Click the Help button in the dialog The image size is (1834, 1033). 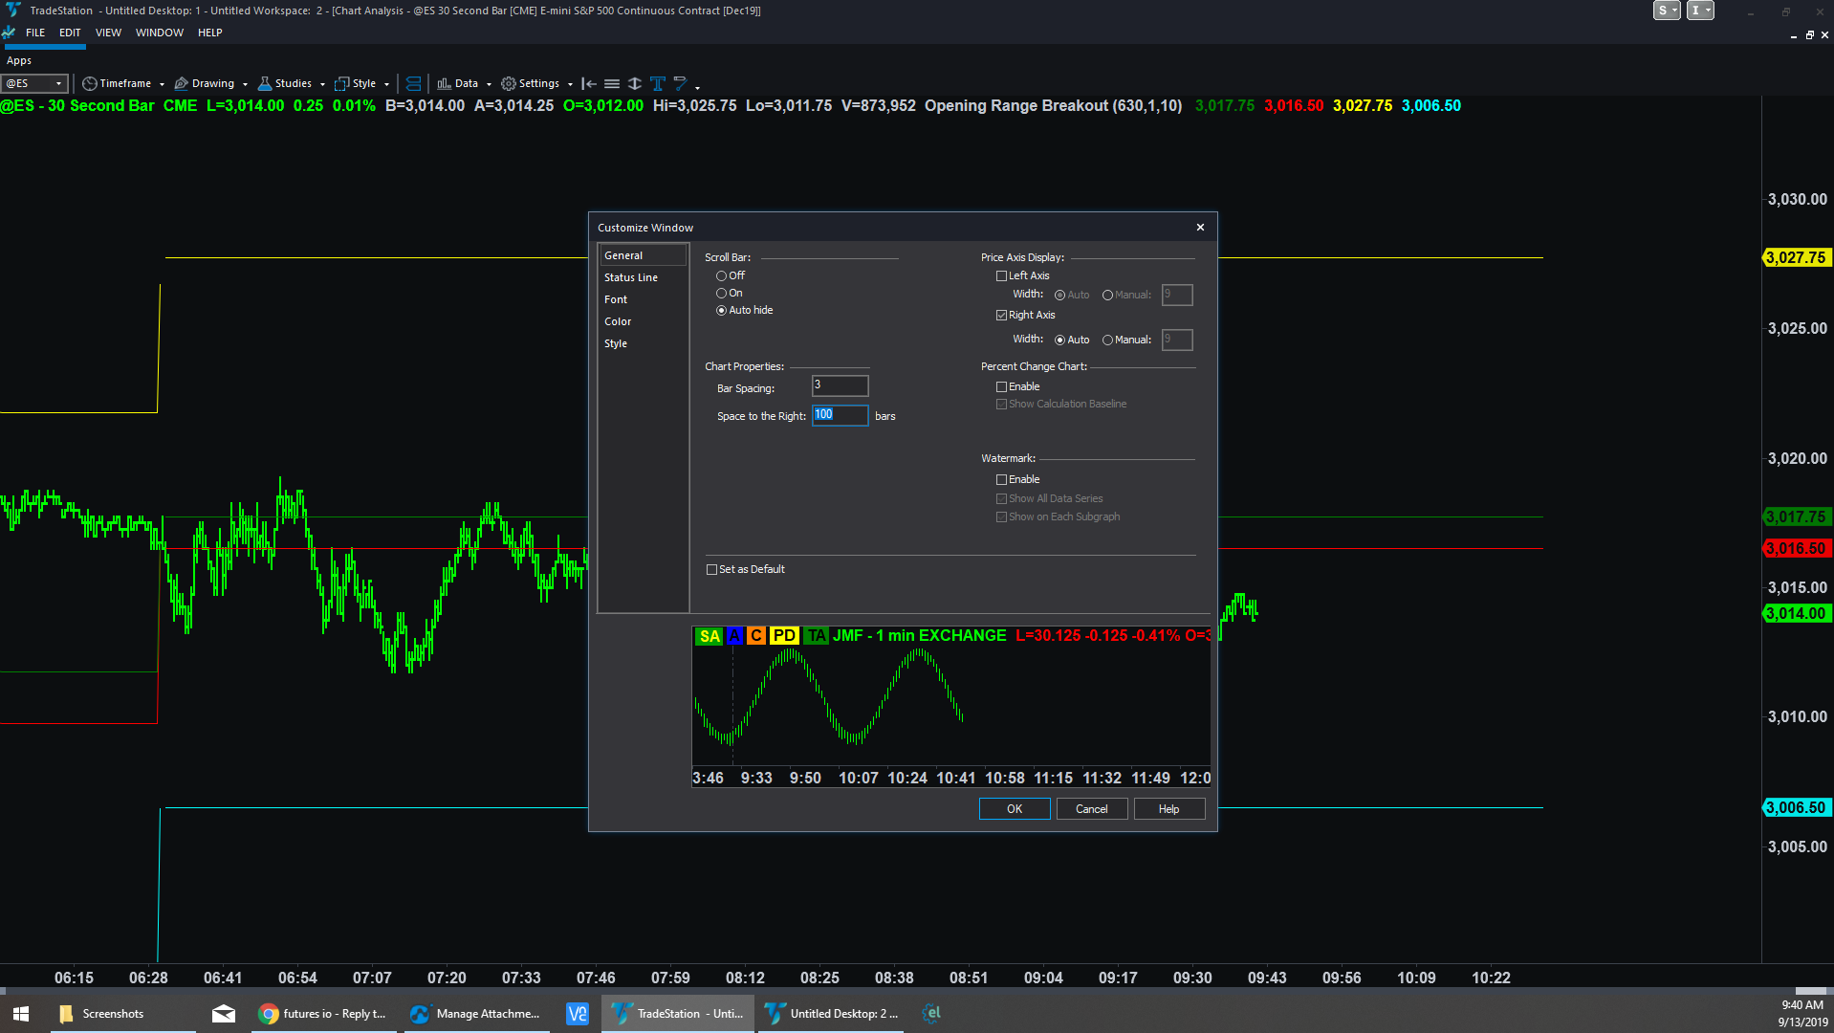(x=1169, y=809)
